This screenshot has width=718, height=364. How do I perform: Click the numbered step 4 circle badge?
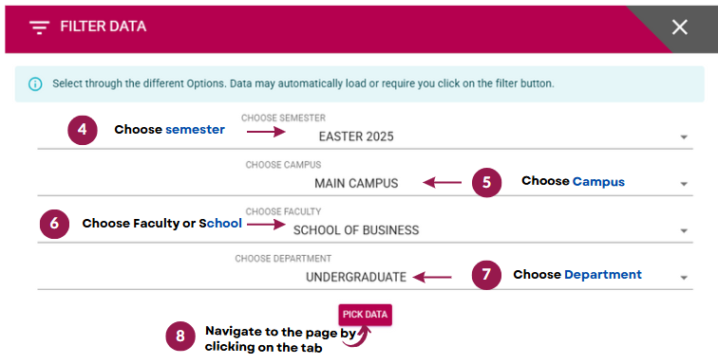pyautogui.click(x=83, y=130)
